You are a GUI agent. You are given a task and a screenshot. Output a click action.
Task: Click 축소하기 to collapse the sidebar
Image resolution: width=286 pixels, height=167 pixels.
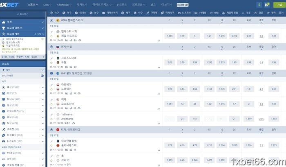point(22,14)
